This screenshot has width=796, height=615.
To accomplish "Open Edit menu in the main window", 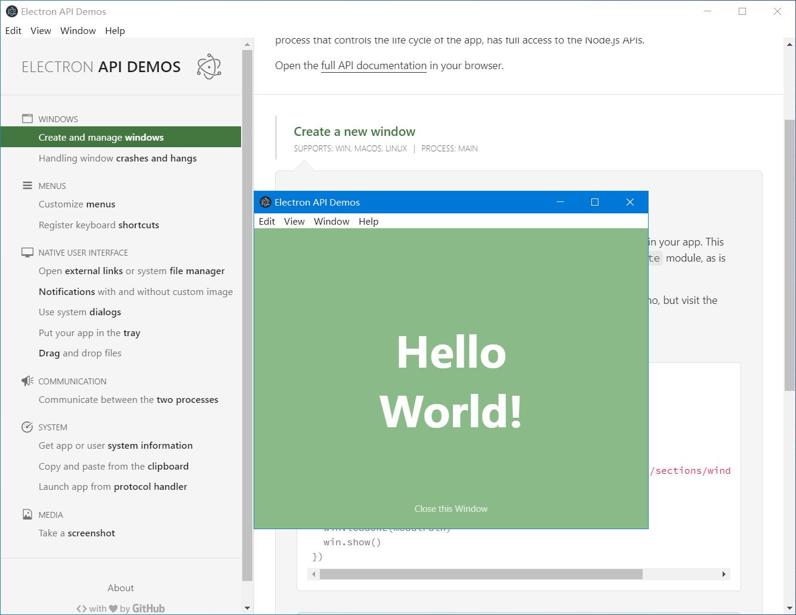I will click(13, 30).
